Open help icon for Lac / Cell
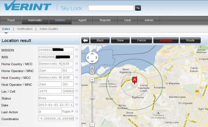This screenshot has width=208, height=127. coord(77,91)
